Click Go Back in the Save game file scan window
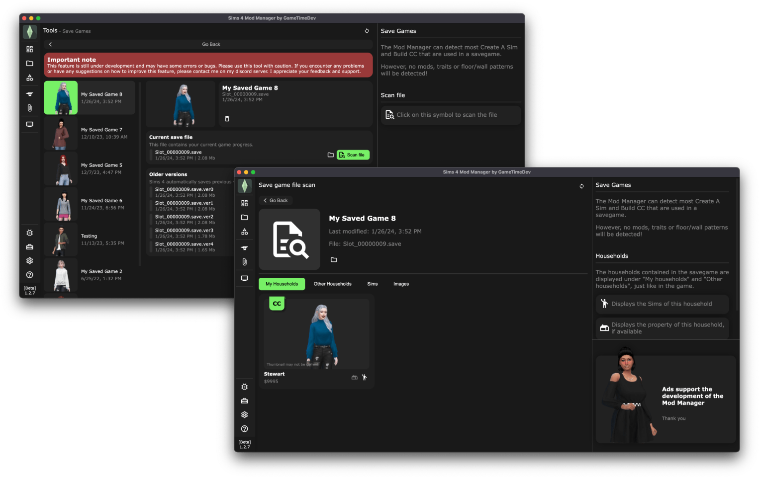The height and width of the screenshot is (478, 759). coord(275,200)
